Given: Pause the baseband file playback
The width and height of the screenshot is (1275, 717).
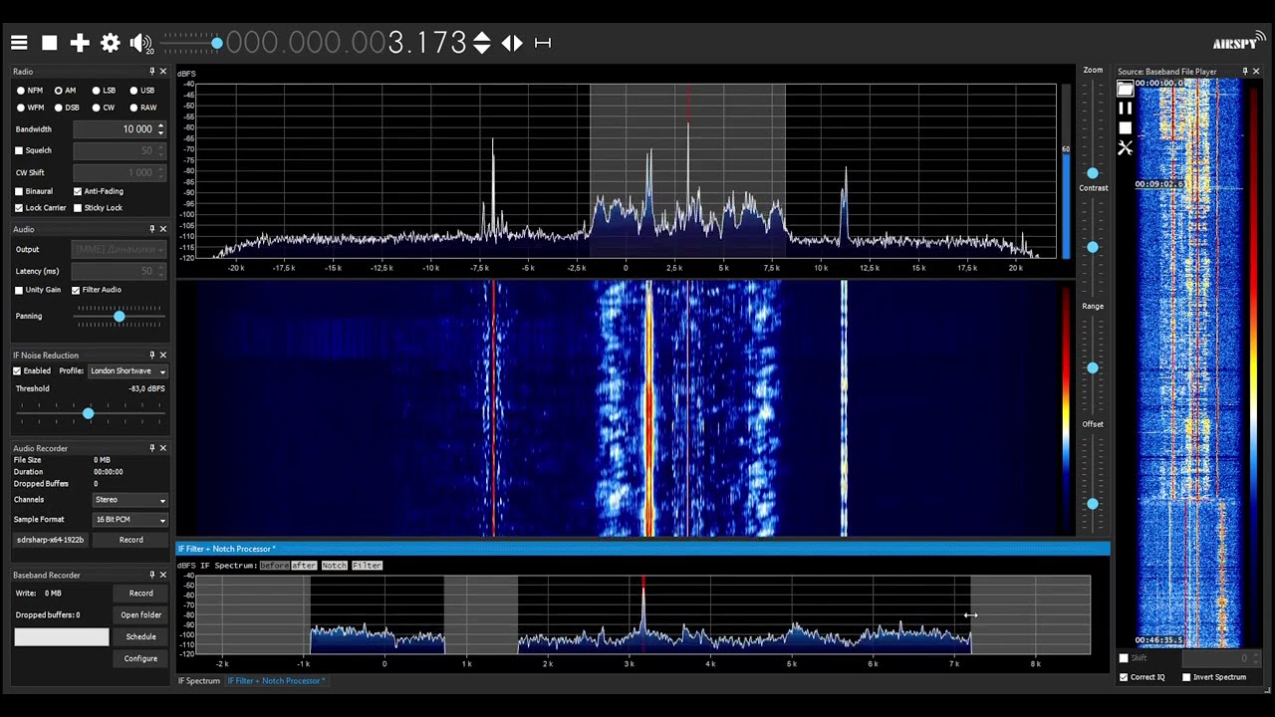Looking at the screenshot, I should tap(1125, 109).
